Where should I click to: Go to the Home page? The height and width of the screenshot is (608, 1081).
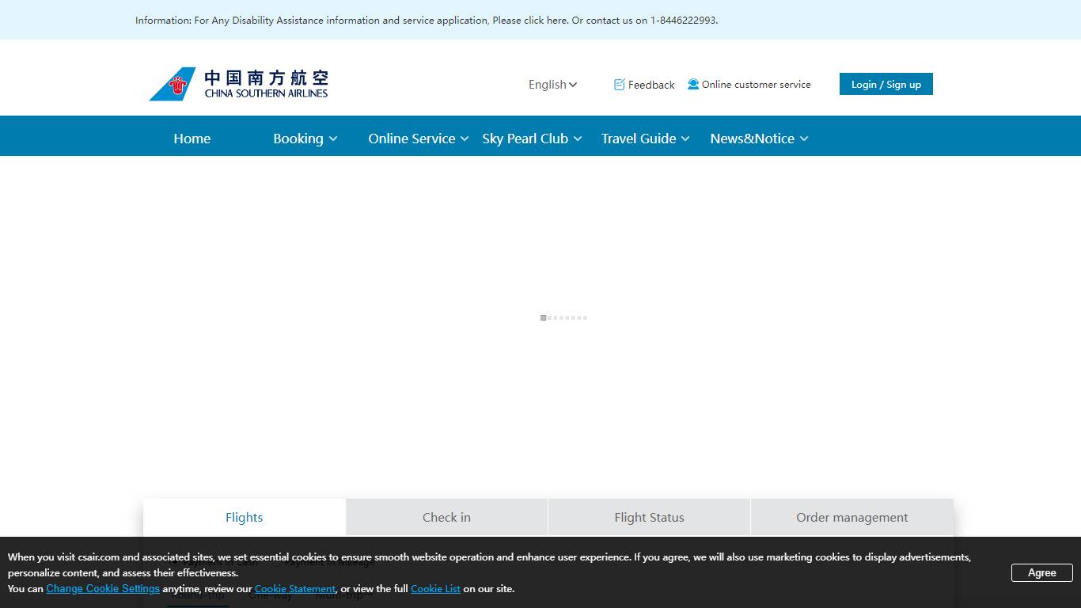click(192, 139)
